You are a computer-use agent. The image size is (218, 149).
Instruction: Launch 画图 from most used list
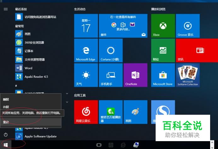pyautogui.click(x=19, y=34)
